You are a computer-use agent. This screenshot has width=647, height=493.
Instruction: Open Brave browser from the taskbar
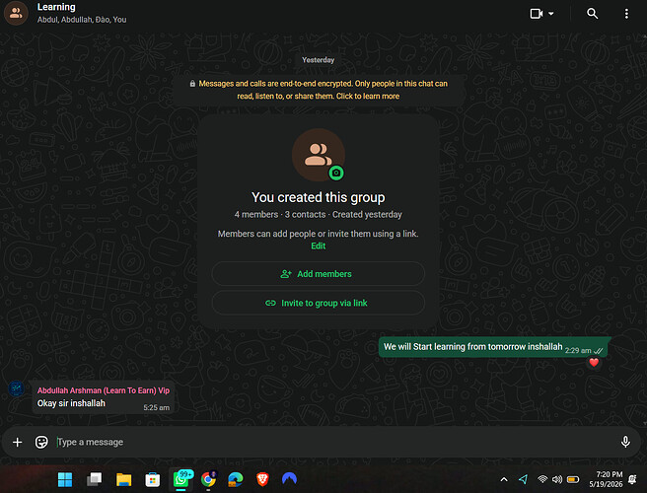[x=262, y=479]
